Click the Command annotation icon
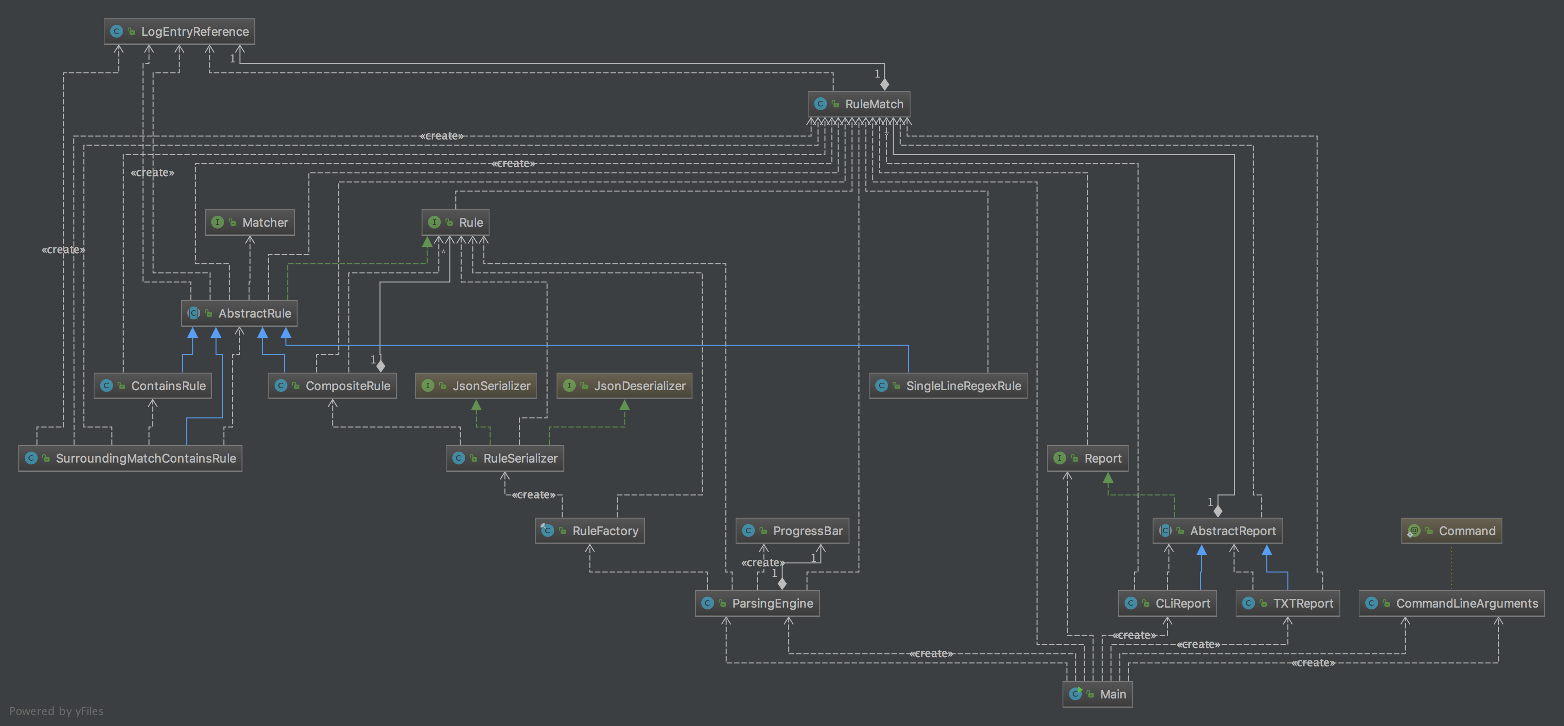This screenshot has height=726, width=1564. [1413, 531]
